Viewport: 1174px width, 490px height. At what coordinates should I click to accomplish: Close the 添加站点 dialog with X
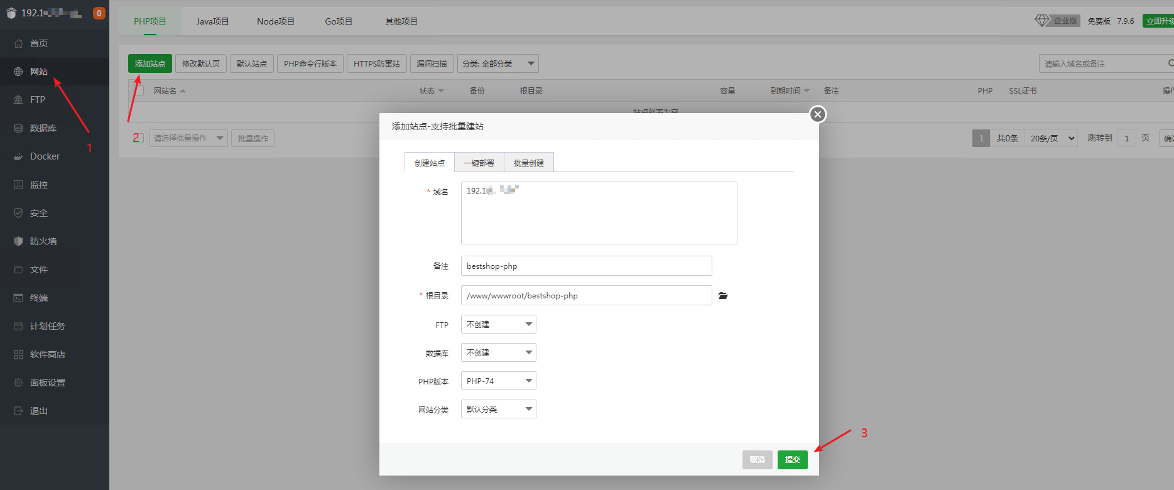817,114
